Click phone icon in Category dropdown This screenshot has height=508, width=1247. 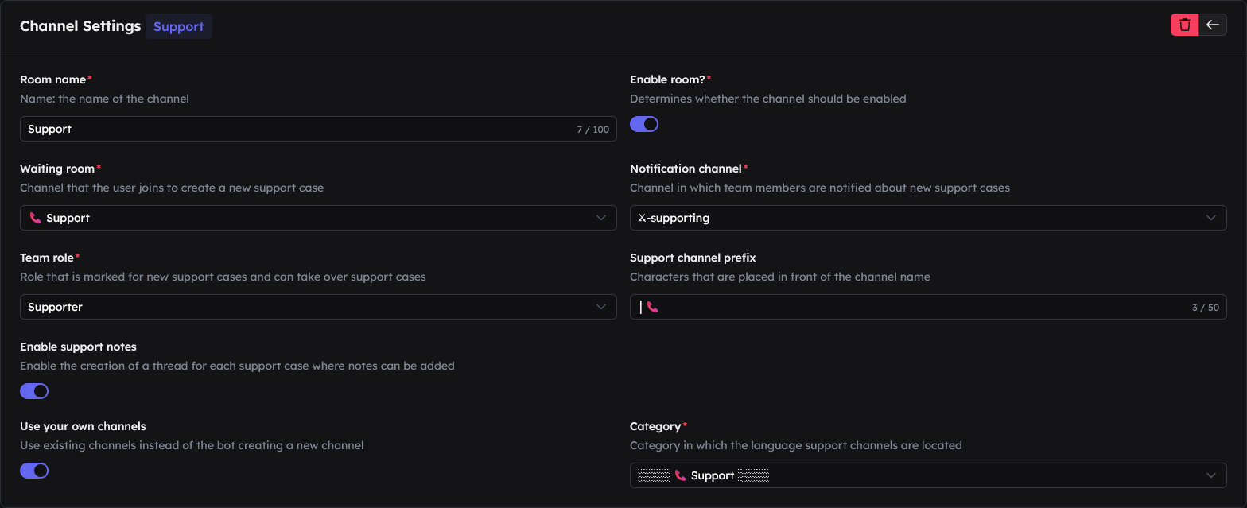(680, 475)
